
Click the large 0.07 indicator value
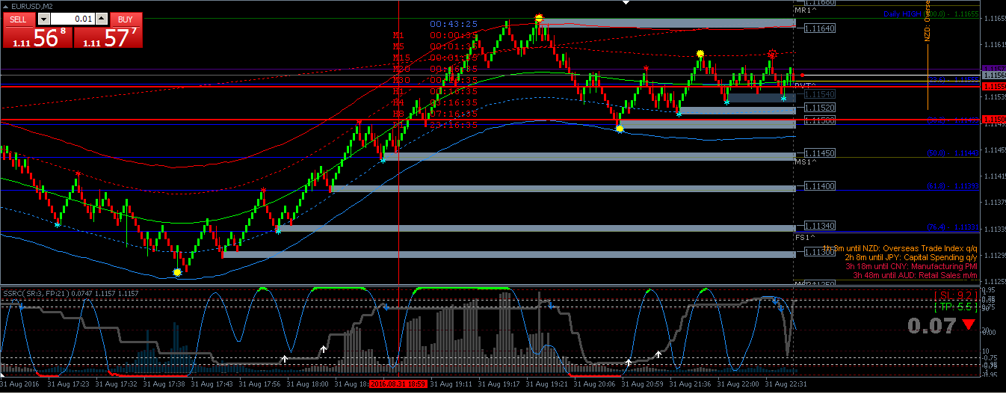tap(931, 325)
